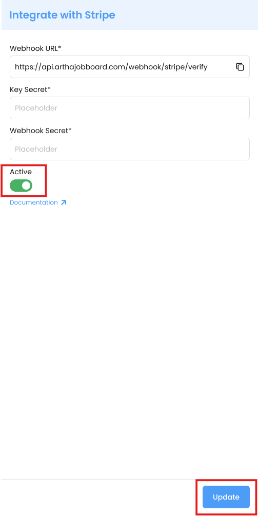Click the "Active" label above the switch
Viewport: 258px width, 516px height.
pyautogui.click(x=21, y=172)
